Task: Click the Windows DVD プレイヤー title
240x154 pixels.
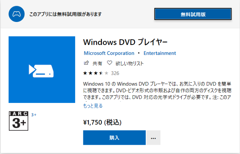Action: [x=125, y=43]
